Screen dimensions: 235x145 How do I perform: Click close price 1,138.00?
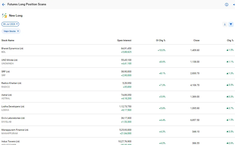[x=195, y=62]
